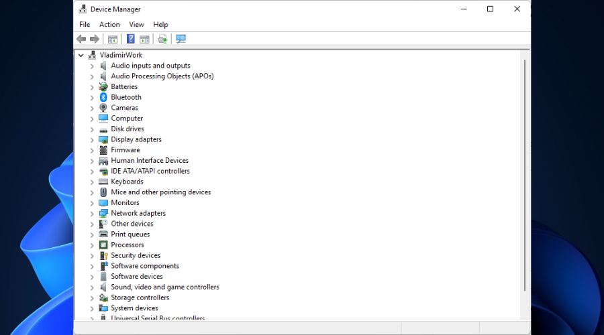Click the Print queues printer icon

pyautogui.click(x=103, y=234)
